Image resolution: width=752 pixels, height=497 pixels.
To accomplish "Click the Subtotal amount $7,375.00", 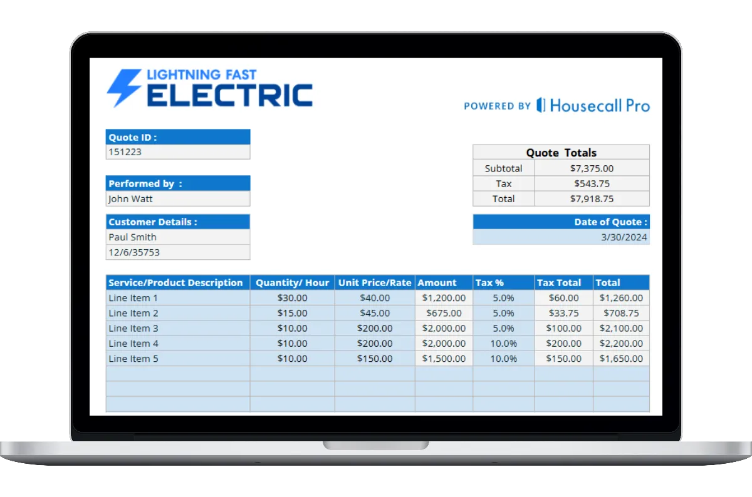I will 592,168.
